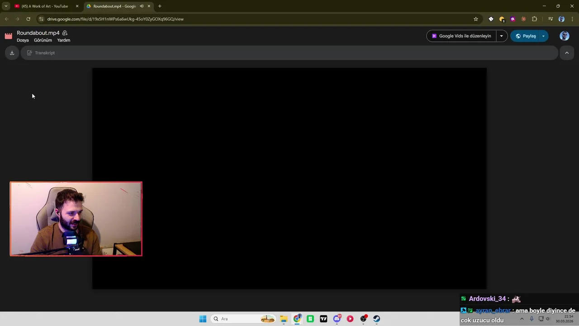The width and height of the screenshot is (579, 326).
Task: Reload the current page
Action: click(28, 19)
